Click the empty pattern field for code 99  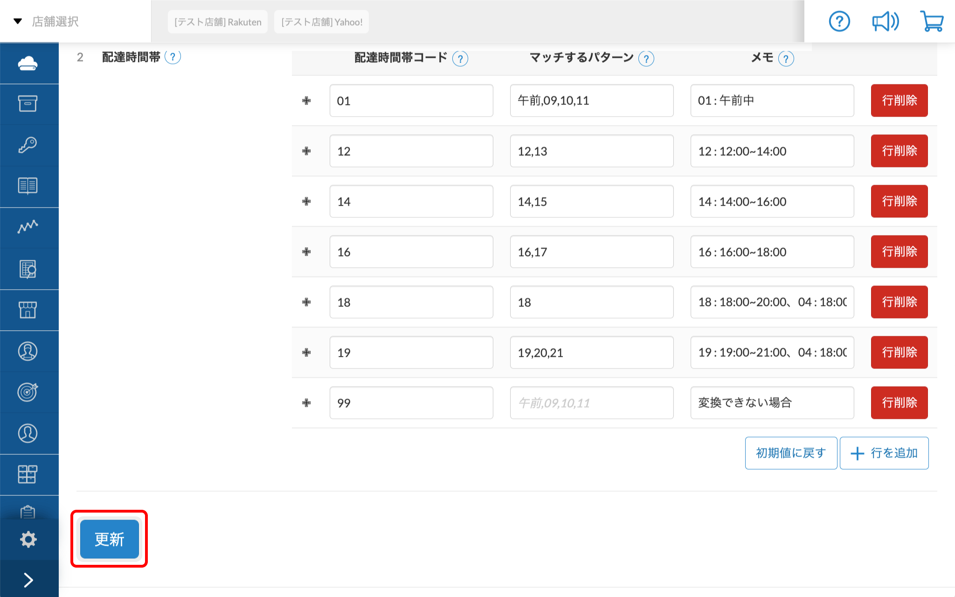591,403
